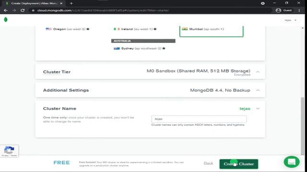Click the Create Cluster button
This screenshot has height=172, width=307.
click(239, 164)
